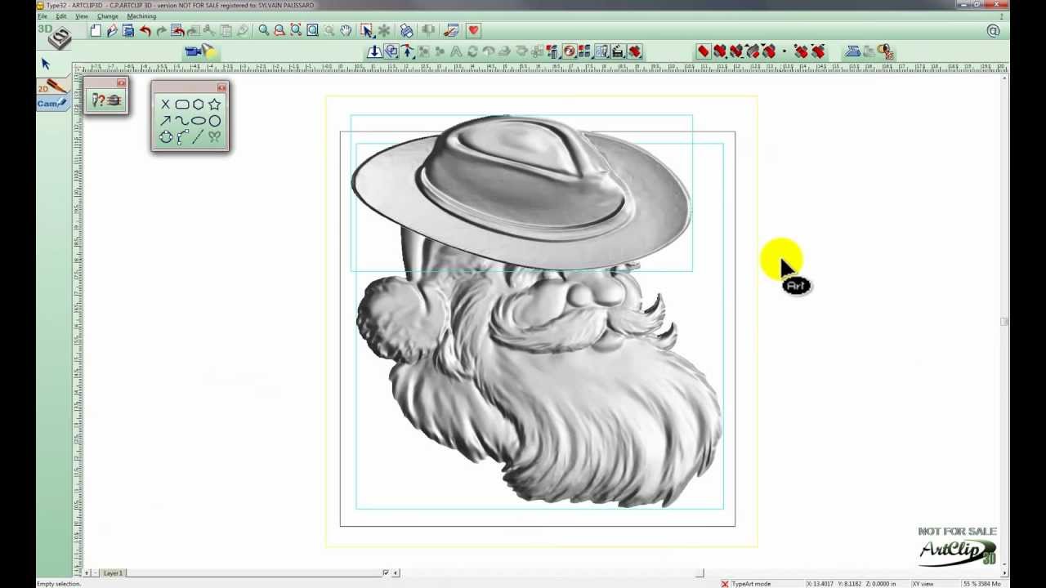
Task: Click the @ icon at top right
Action: tap(994, 31)
